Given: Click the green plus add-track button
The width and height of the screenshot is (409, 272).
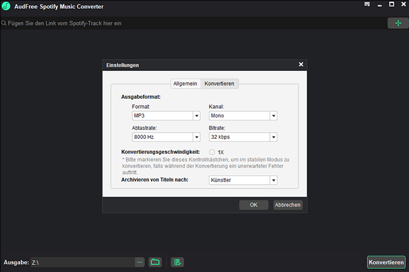Looking at the screenshot, I should click(x=398, y=23).
